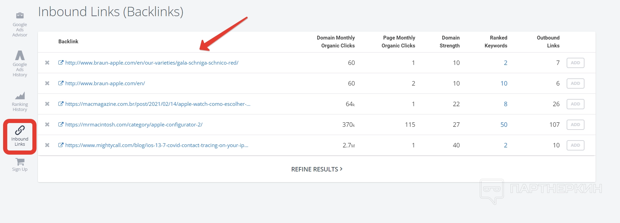Screen dimensions: 620x223
Task: Sort by Domain Strength column header
Action: (450, 42)
